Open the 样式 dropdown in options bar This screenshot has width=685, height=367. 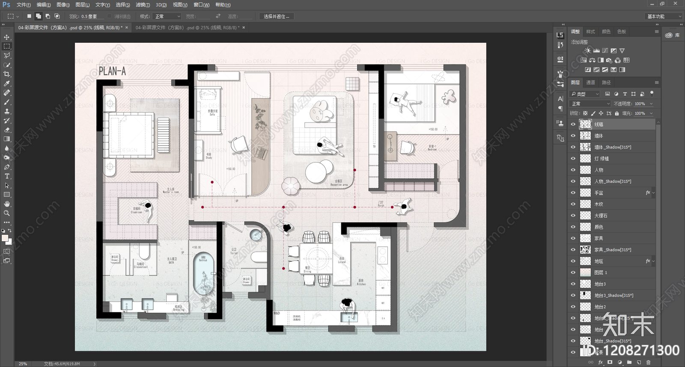[x=167, y=16]
